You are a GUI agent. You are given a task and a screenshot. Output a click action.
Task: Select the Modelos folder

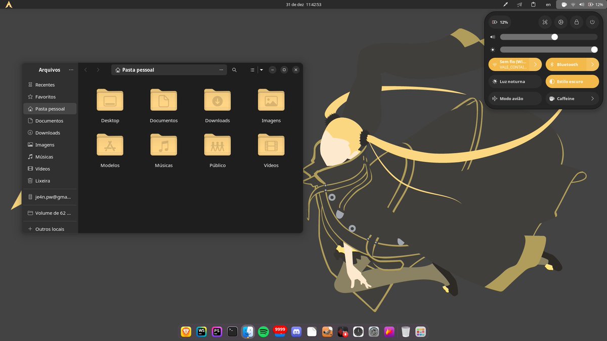pyautogui.click(x=110, y=151)
